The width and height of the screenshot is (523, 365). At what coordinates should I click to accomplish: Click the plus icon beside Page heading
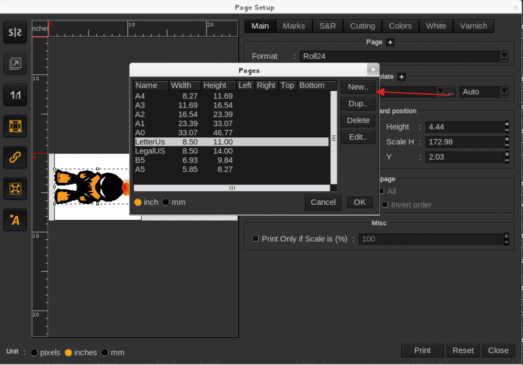pos(390,42)
